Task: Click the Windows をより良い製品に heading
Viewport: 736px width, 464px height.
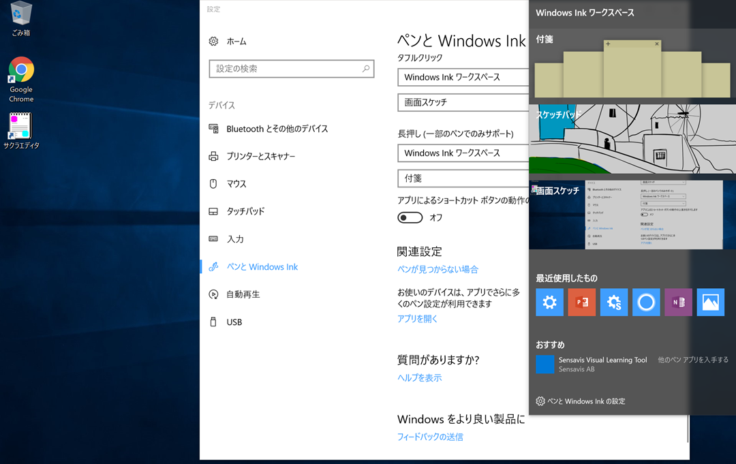Action: click(461, 420)
